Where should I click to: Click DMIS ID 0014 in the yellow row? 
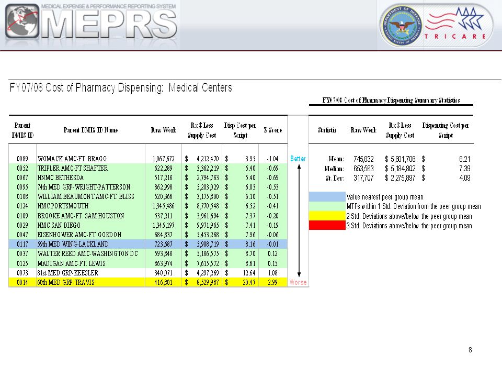(22, 282)
